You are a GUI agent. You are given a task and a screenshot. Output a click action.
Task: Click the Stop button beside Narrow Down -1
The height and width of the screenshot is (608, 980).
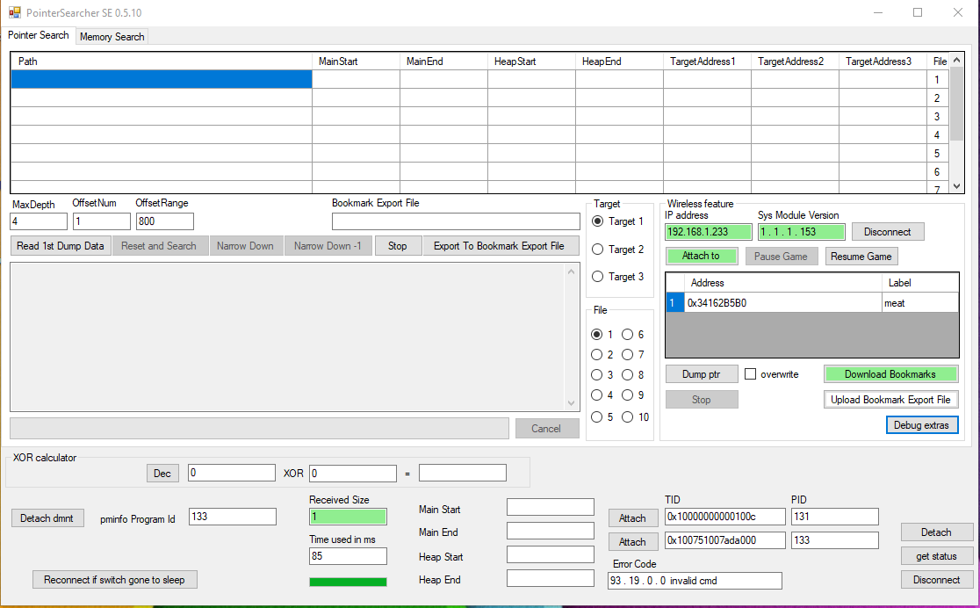coord(398,246)
